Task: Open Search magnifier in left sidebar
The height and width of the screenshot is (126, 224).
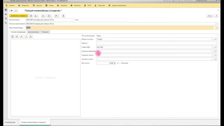Action: [6, 23]
